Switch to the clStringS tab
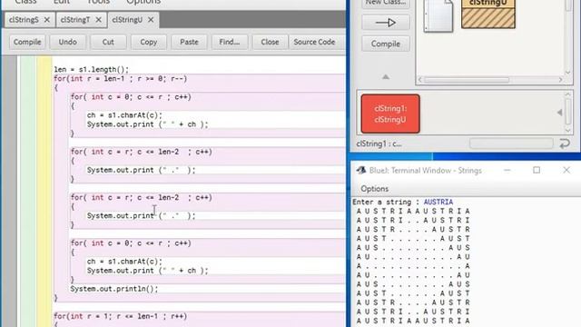 (24, 20)
